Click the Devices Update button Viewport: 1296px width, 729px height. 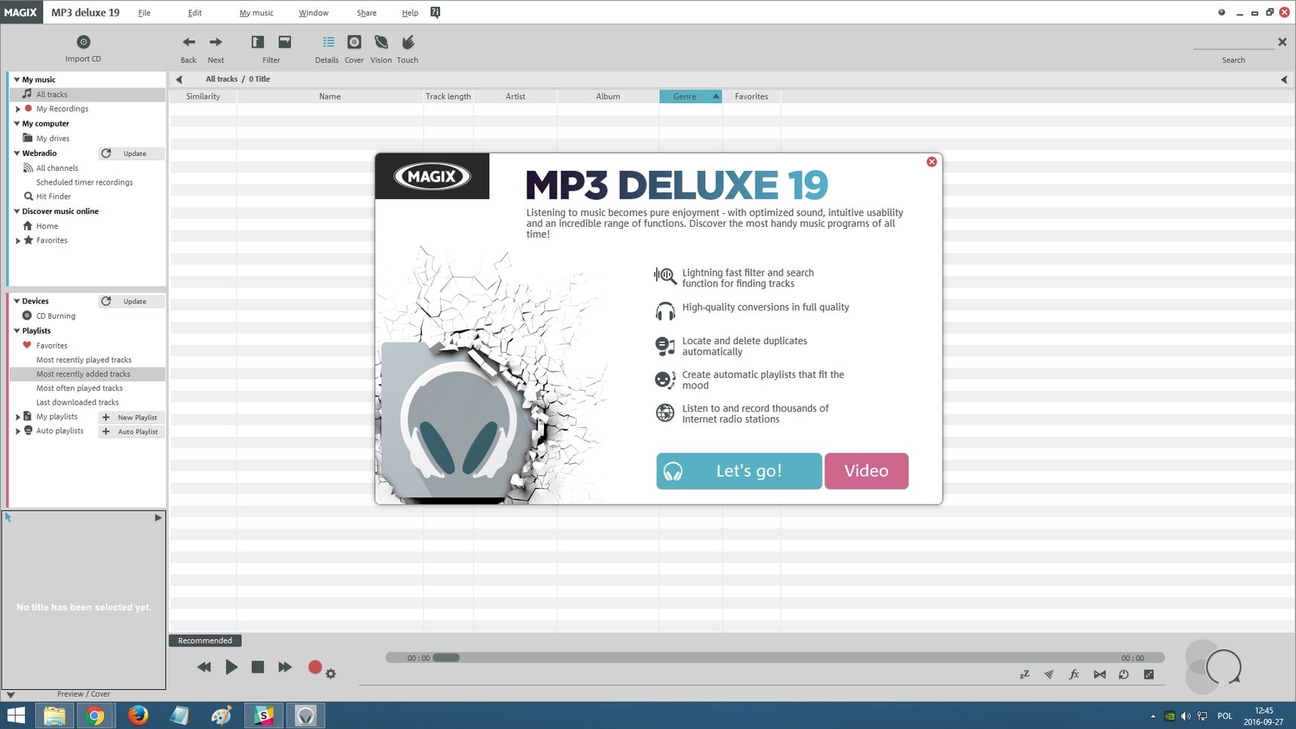pyautogui.click(x=131, y=301)
